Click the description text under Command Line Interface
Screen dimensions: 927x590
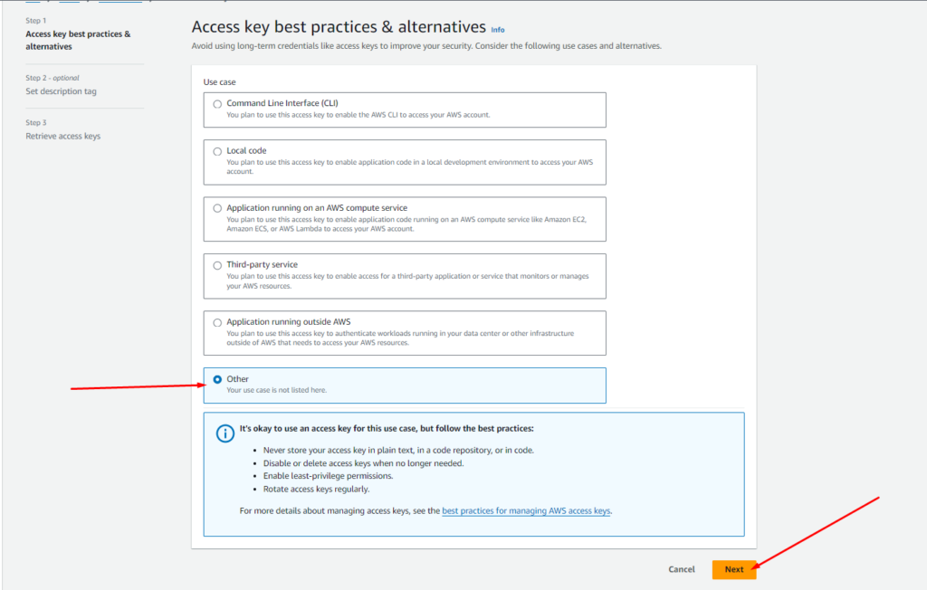[358, 115]
